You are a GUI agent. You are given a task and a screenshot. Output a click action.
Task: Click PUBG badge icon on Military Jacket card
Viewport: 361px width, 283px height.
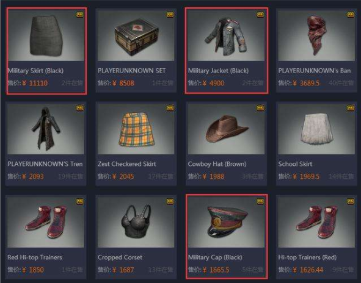[x=260, y=15]
